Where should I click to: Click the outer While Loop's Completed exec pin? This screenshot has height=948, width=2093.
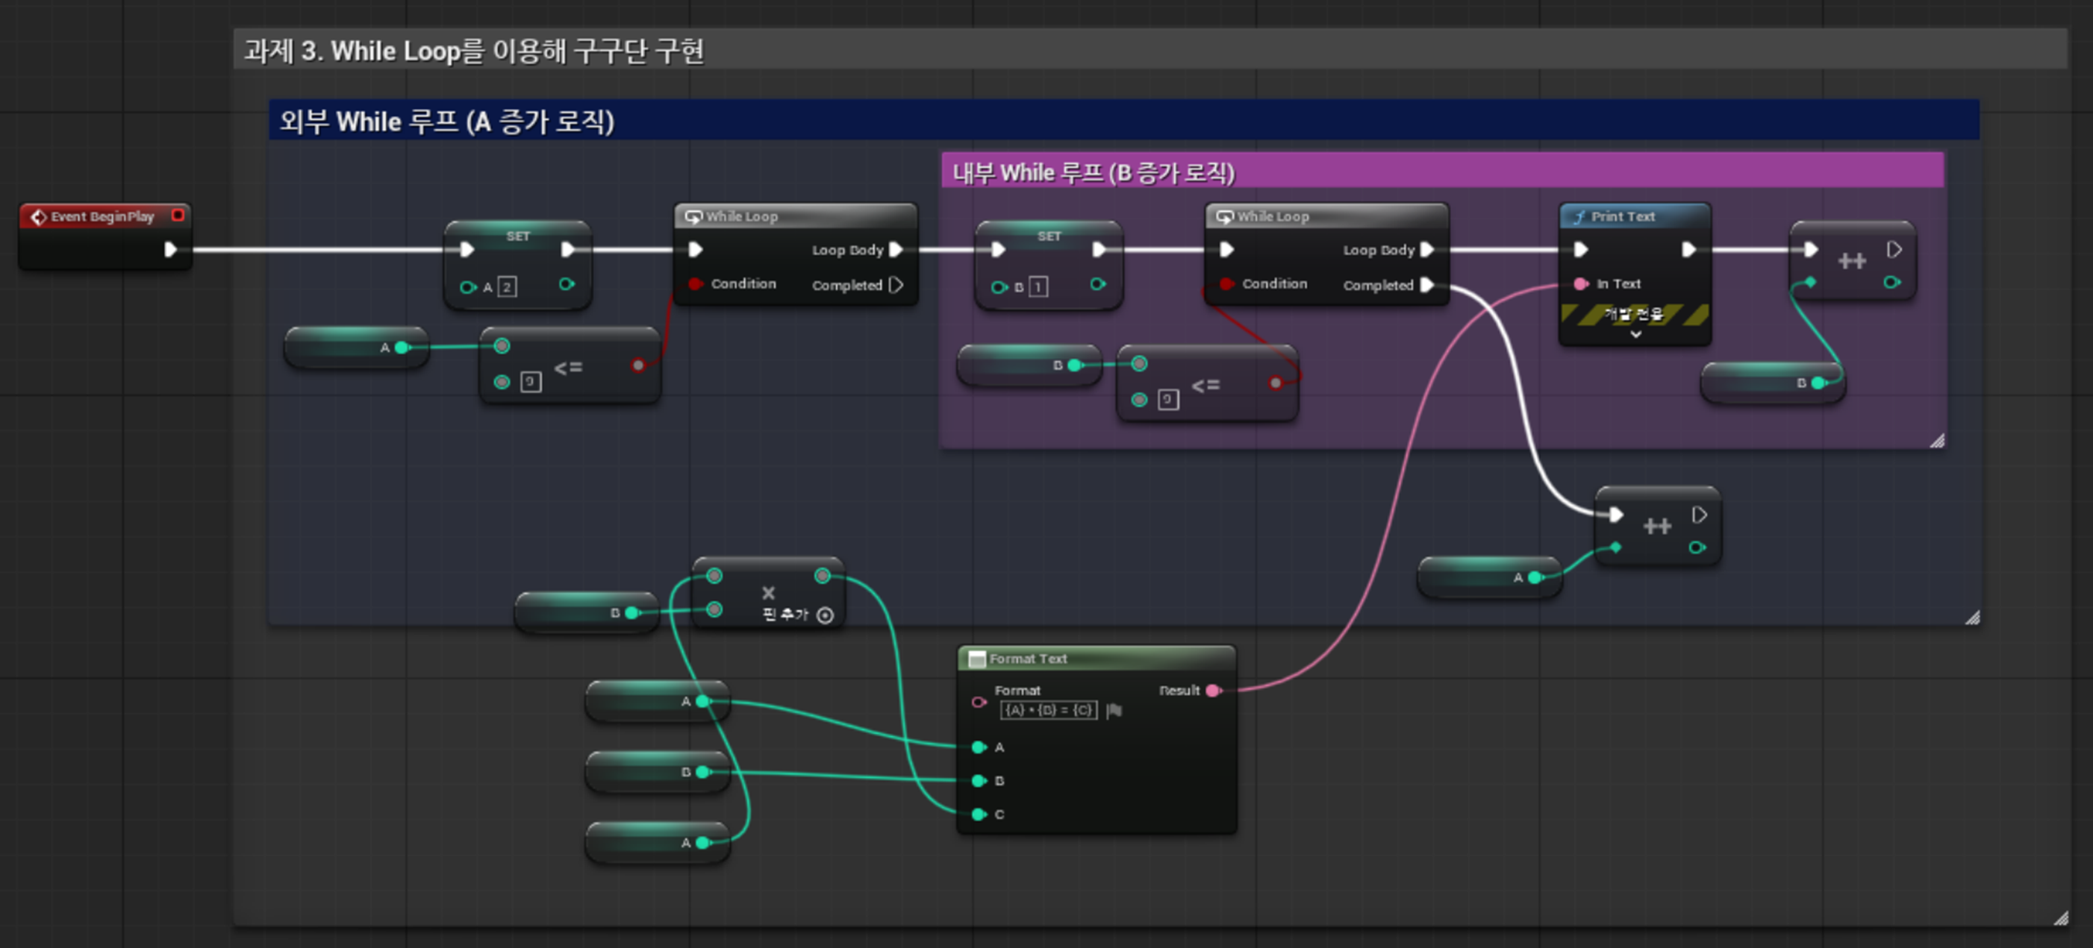896,285
